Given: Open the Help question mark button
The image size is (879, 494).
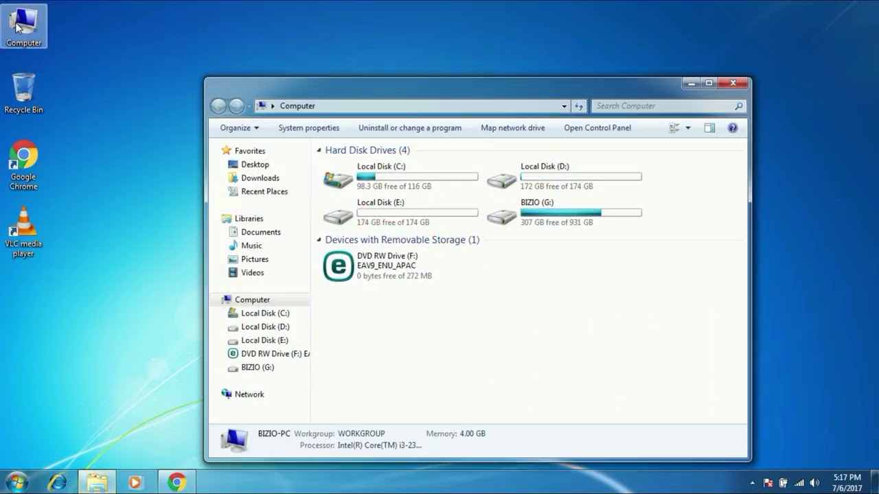Looking at the screenshot, I should 733,128.
